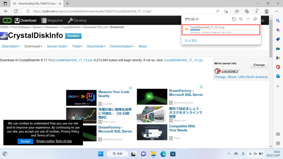The height and width of the screenshot is (159, 283).
Task: Open the Shopping tag sidebar icon
Action: click(278, 39)
